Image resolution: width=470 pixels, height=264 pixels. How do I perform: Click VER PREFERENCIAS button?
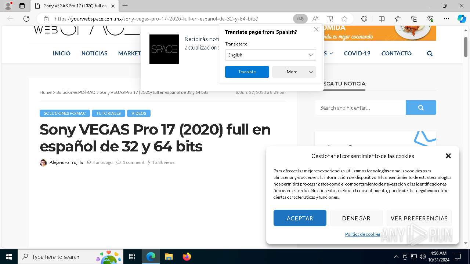click(419, 218)
